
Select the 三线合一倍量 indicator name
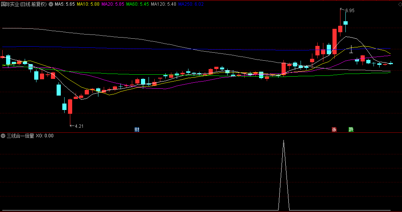[20, 135]
